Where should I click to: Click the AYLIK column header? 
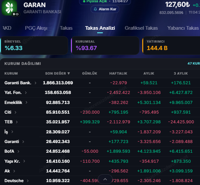[149, 73]
